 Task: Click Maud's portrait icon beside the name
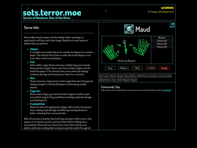point(129,29)
